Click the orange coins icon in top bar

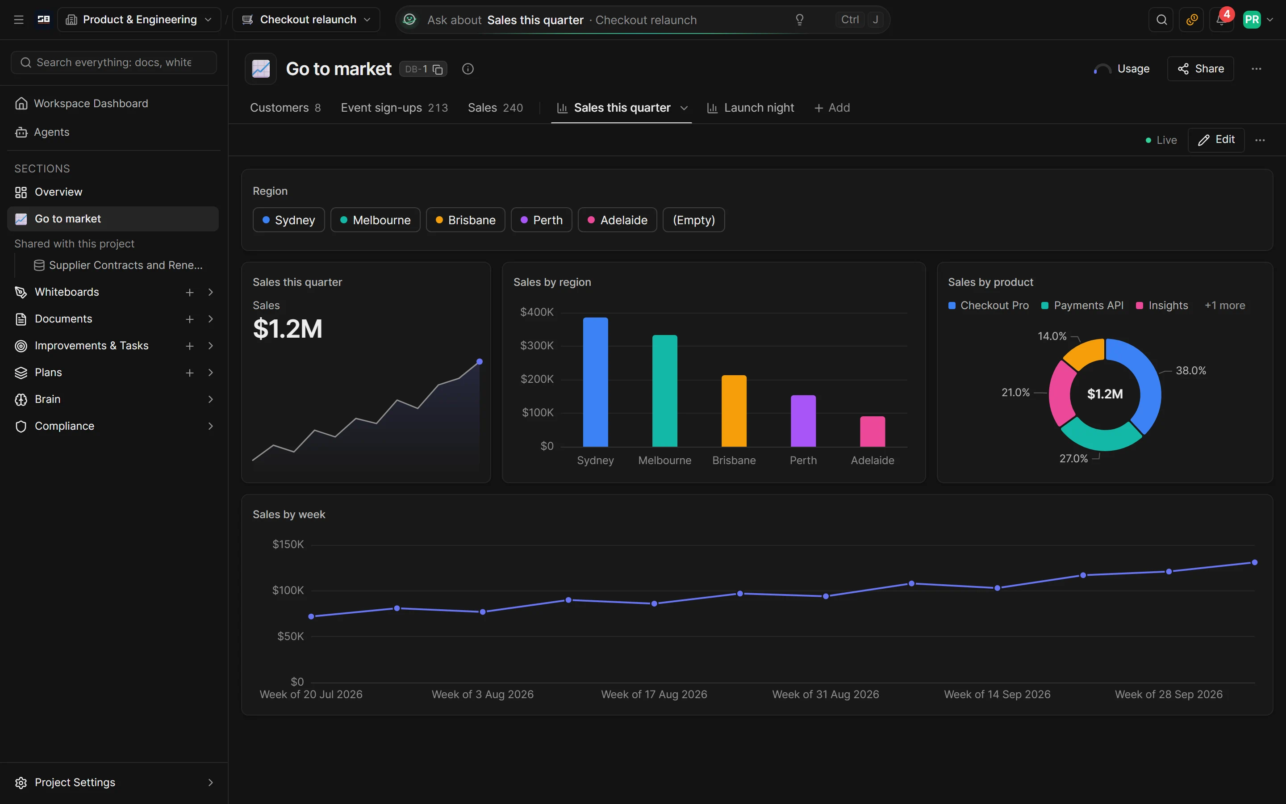coord(1191,20)
